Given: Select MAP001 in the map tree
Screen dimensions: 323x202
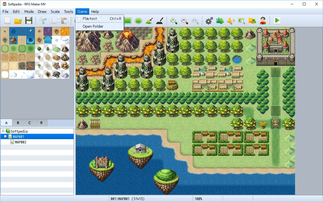Looking at the screenshot, I should [37, 137].
